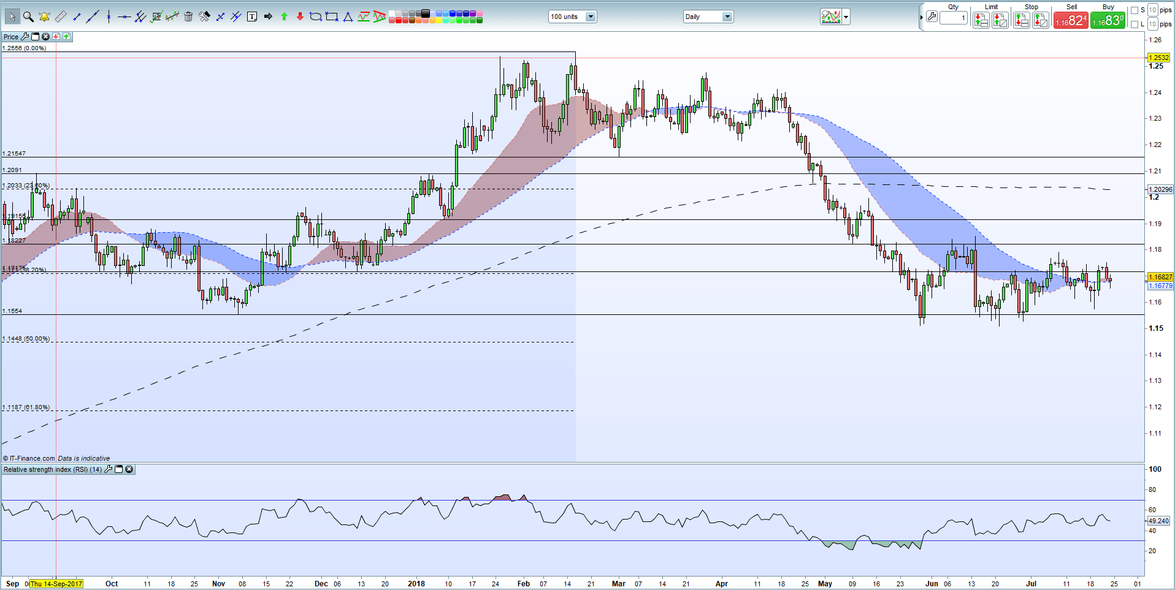Click the 1.1448 (50.00%) Fibonacci label

coord(26,339)
